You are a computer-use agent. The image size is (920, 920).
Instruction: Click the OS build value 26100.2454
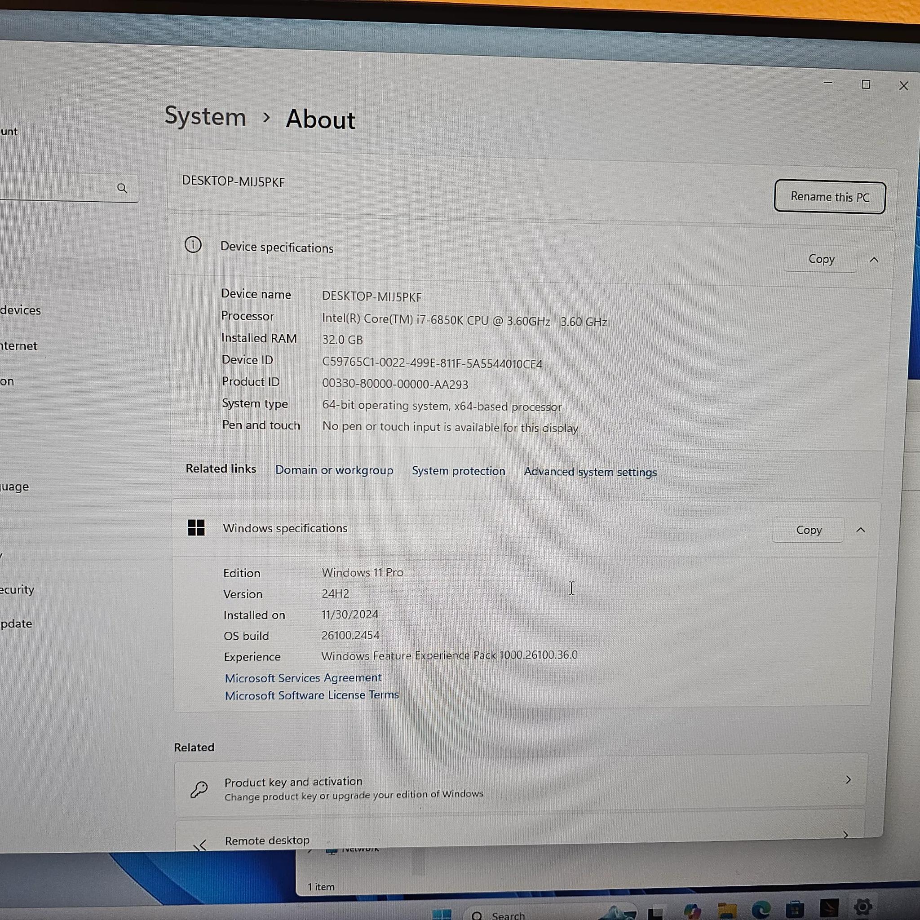350,635
